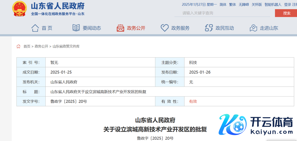The image size is (297, 141).
Task: Click the map pin icon for 走进山东
Action: tap(253, 28)
